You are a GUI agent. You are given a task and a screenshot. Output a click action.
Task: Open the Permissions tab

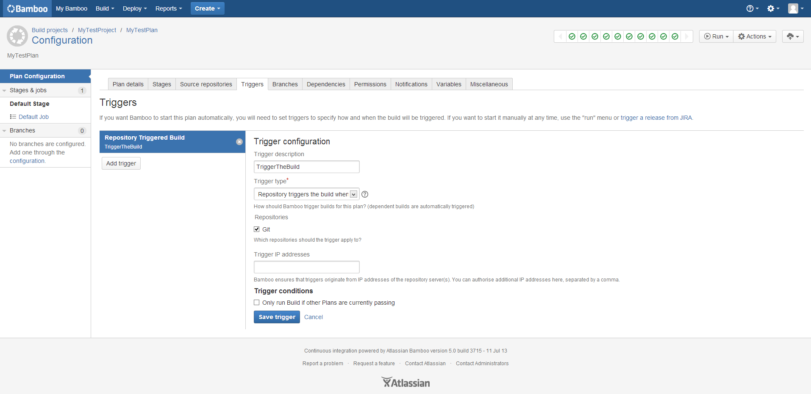[x=370, y=84]
